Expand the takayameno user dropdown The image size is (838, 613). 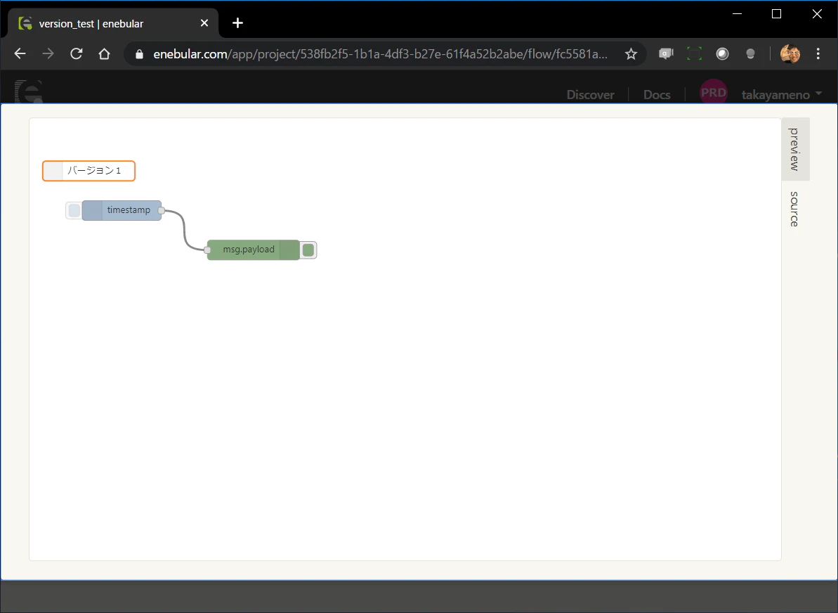(x=781, y=95)
